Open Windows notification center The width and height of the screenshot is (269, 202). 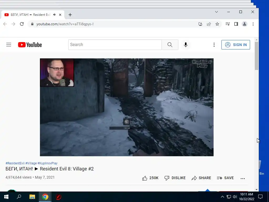coord(260,197)
